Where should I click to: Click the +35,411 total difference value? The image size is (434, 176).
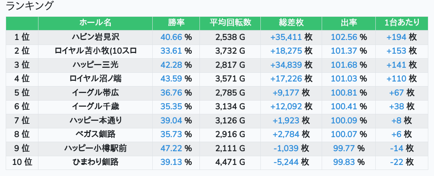[x=286, y=37]
